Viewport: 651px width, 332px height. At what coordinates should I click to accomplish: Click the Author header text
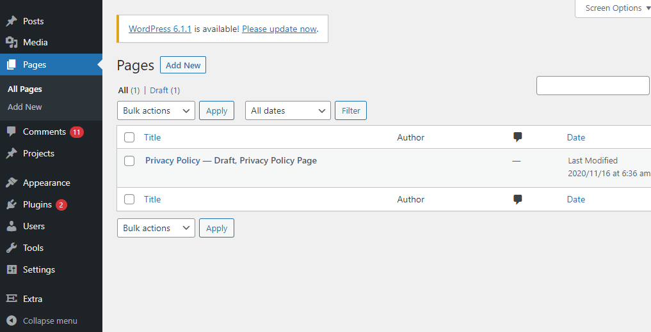[410, 137]
